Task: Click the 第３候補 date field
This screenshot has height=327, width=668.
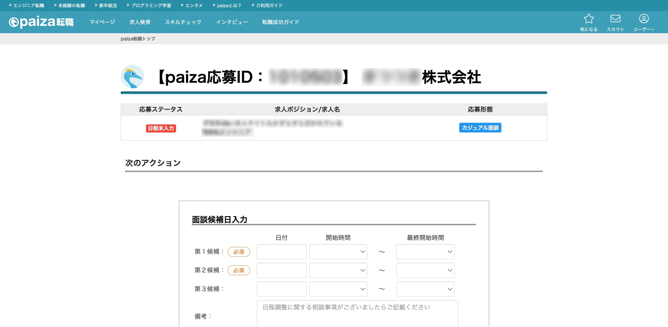Action: pyautogui.click(x=282, y=289)
